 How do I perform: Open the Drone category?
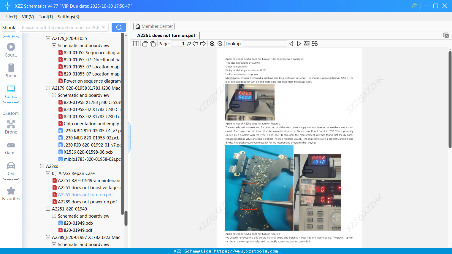point(11,127)
